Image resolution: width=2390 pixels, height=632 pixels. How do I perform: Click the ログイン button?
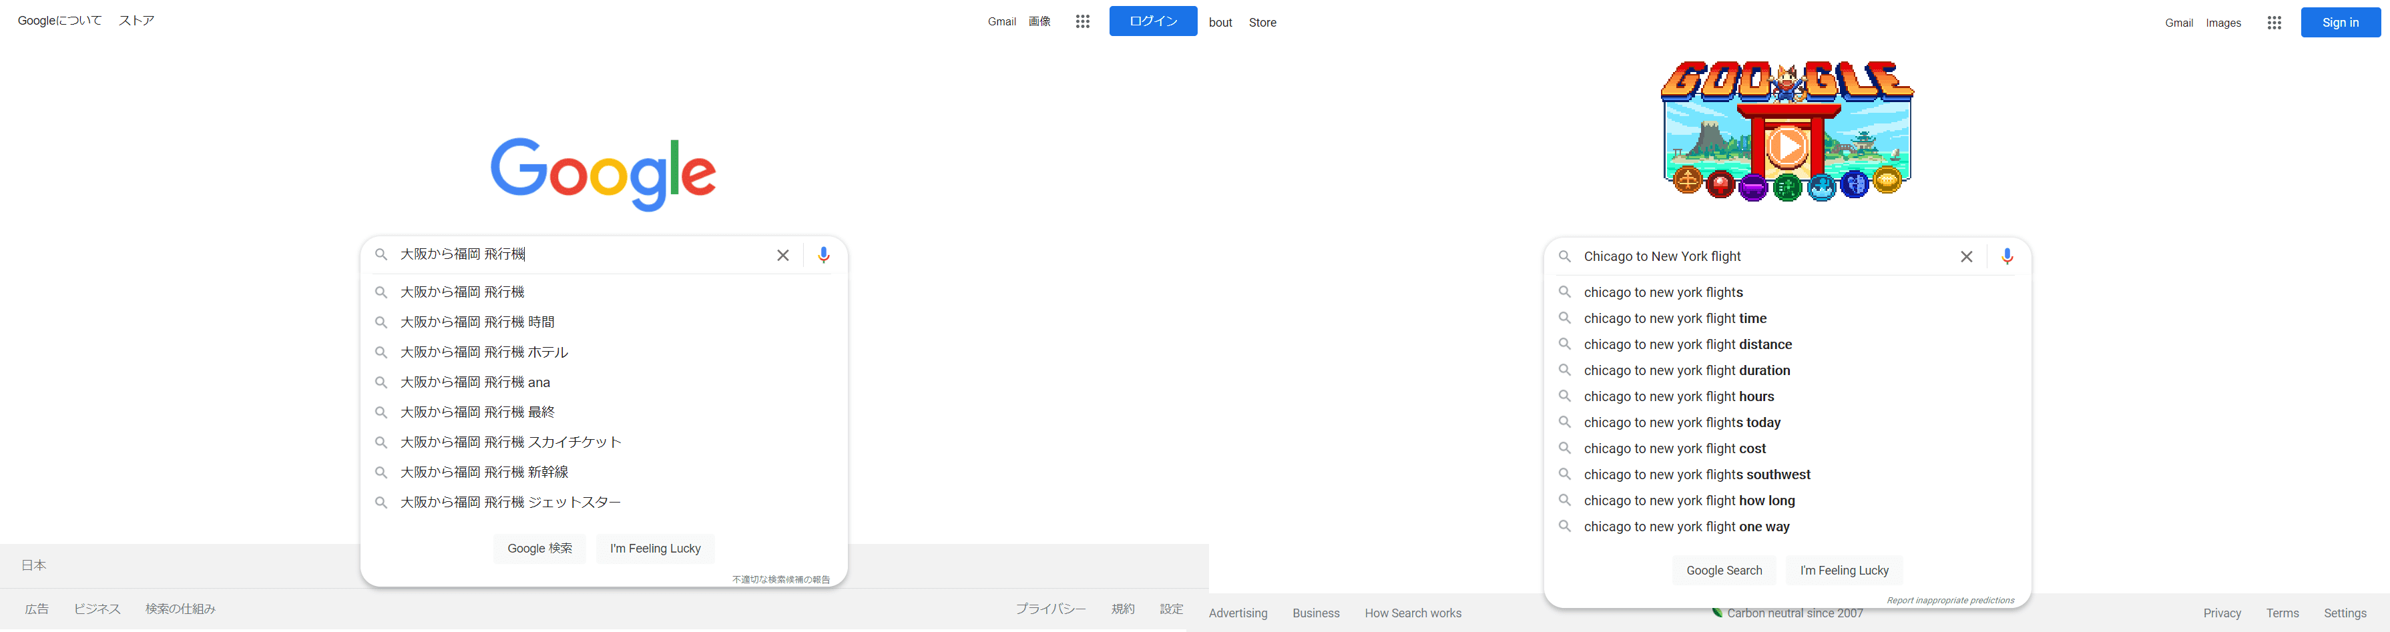pos(1152,21)
